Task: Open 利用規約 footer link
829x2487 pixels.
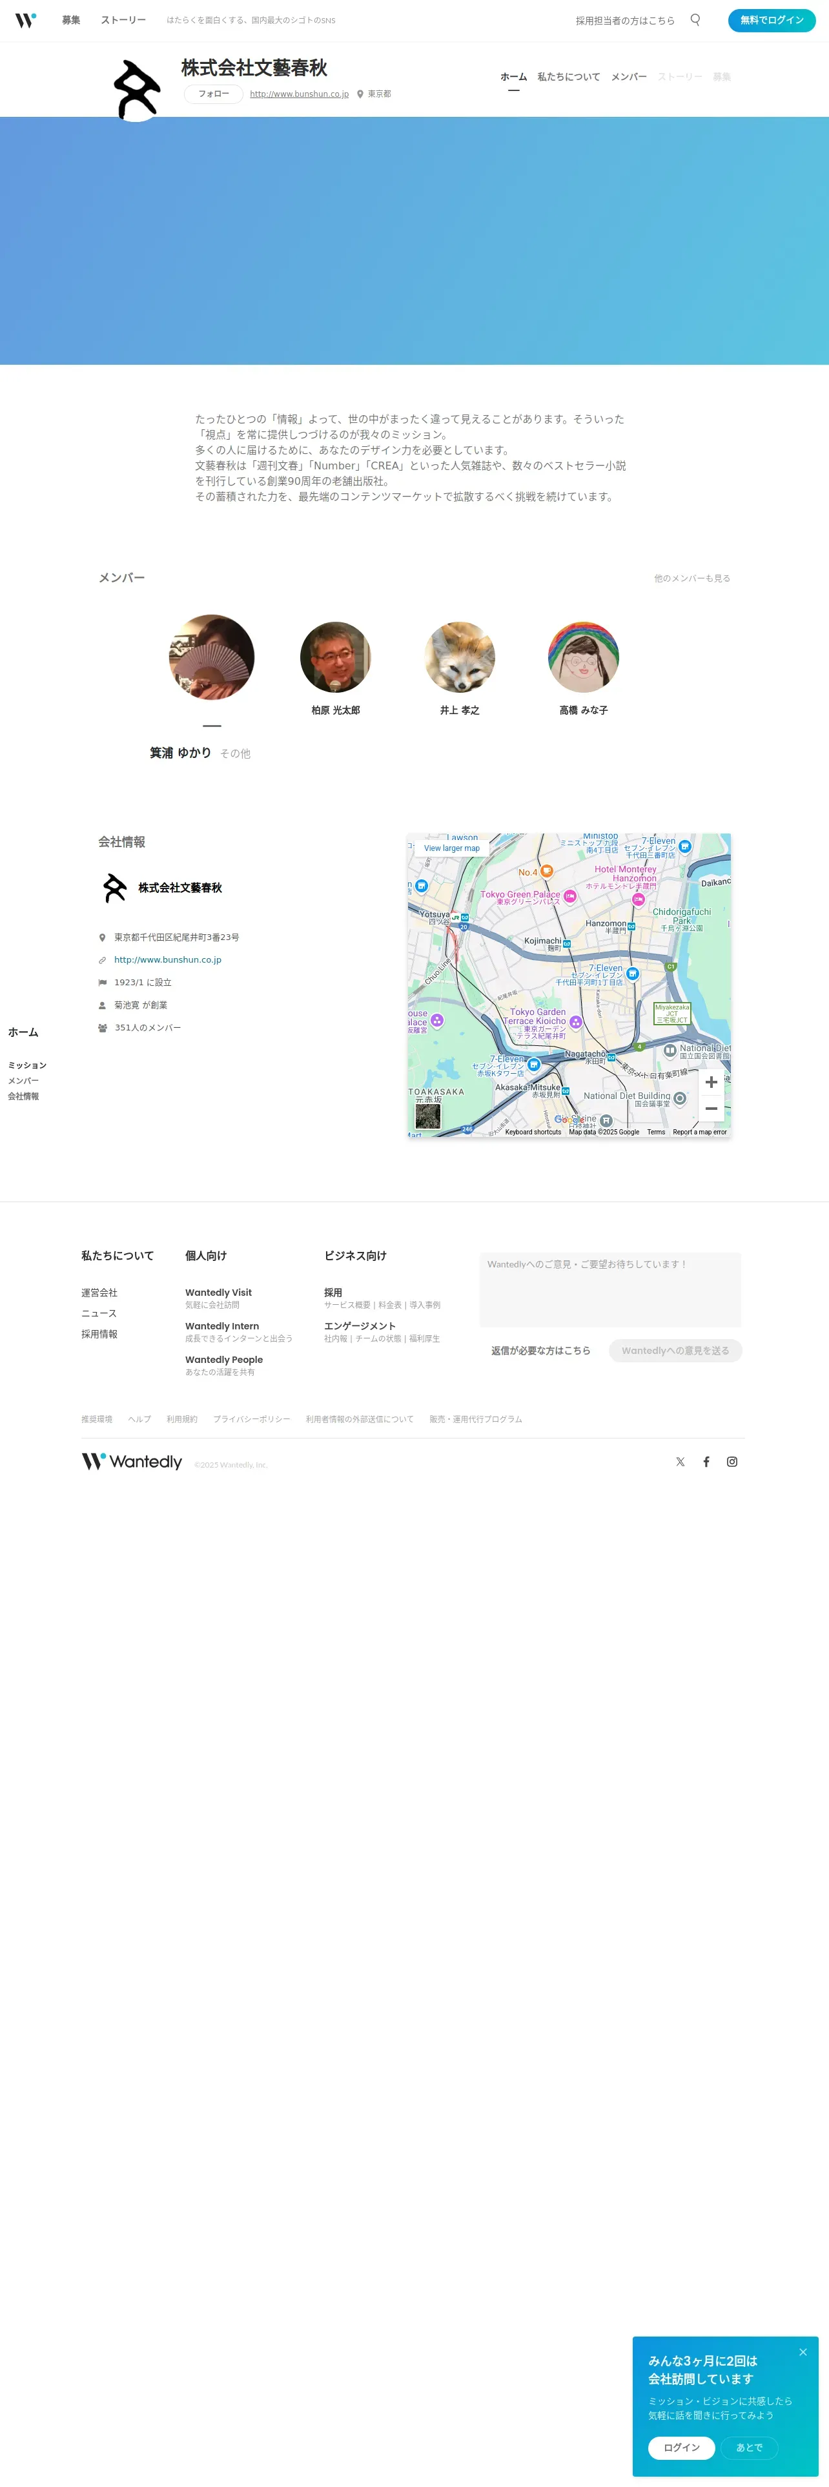Action: 181,1419
